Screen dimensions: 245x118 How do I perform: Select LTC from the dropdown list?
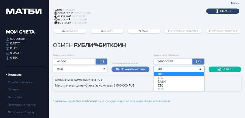(x=179, y=78)
